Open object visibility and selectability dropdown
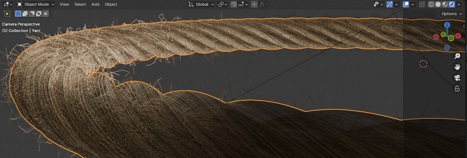 click(x=378, y=4)
